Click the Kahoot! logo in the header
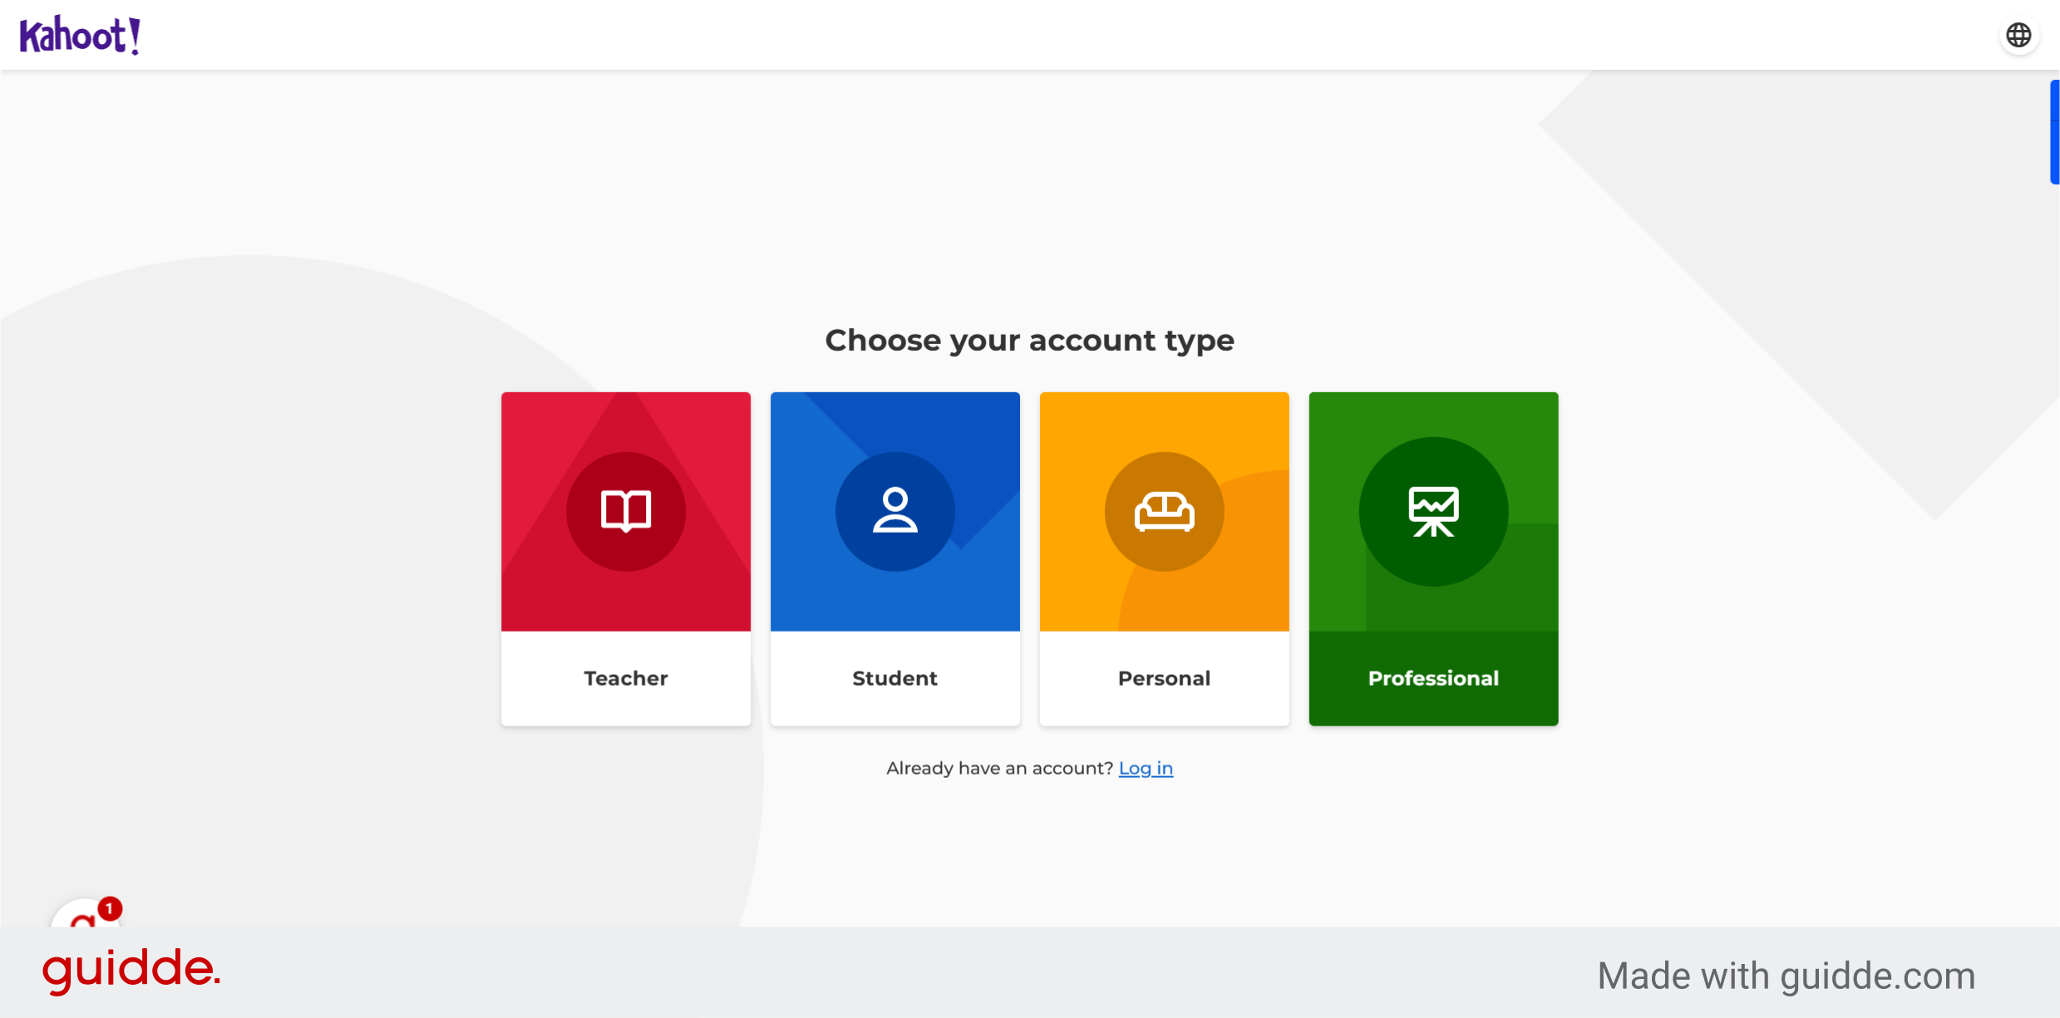Screen dimensions: 2060x1018 point(79,34)
